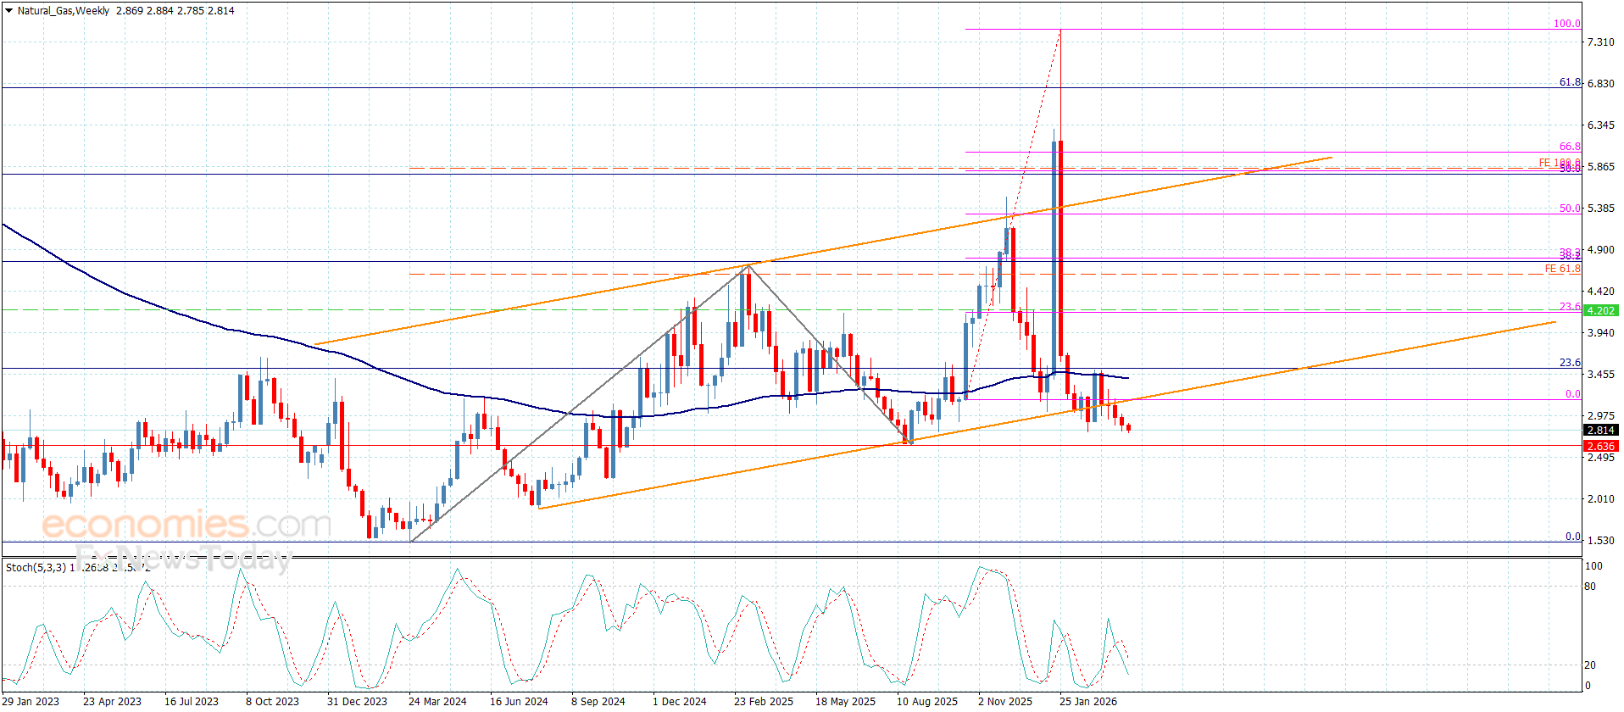Open the economies.com watermark link
1624x712 pixels.
(x=186, y=525)
